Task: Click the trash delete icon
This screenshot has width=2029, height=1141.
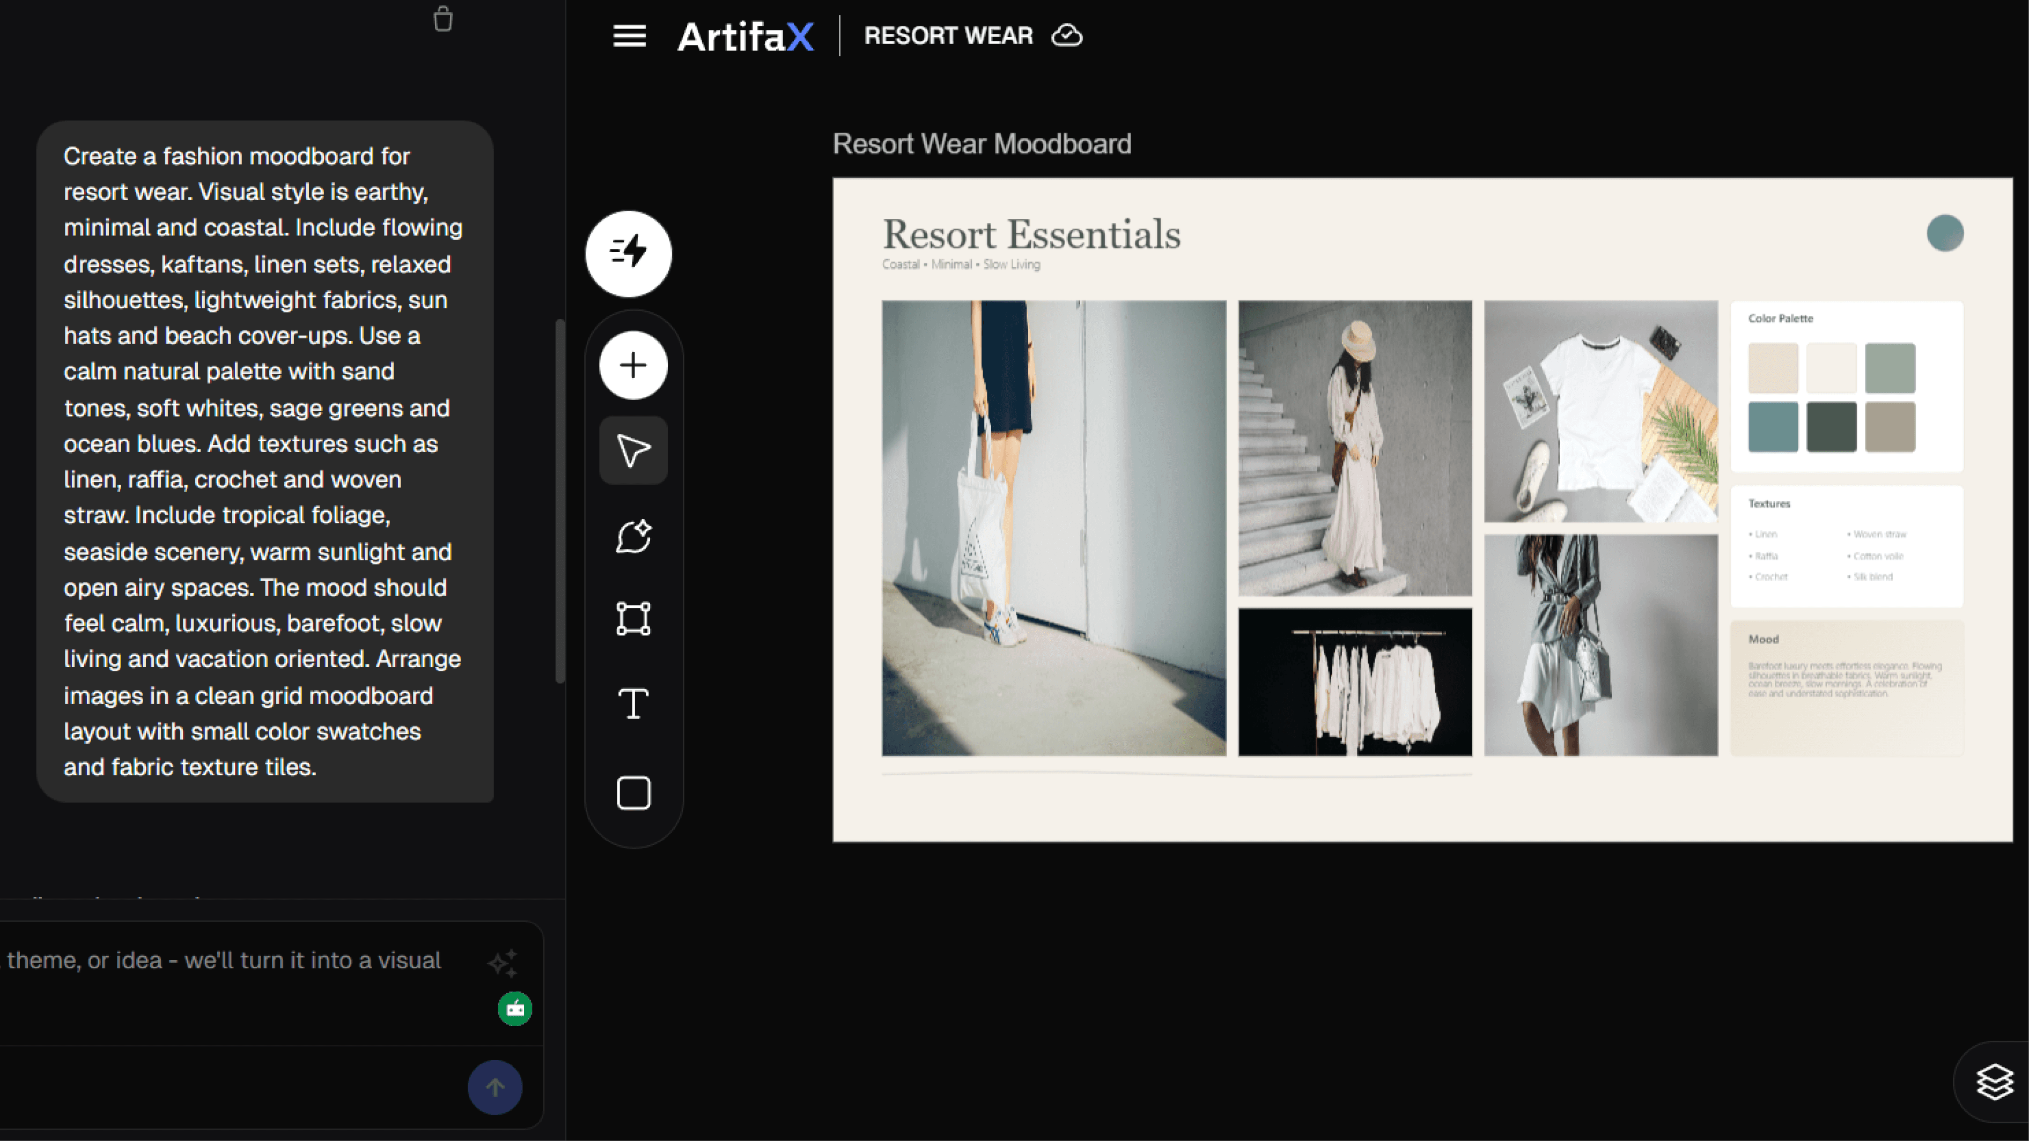Action: (x=442, y=19)
